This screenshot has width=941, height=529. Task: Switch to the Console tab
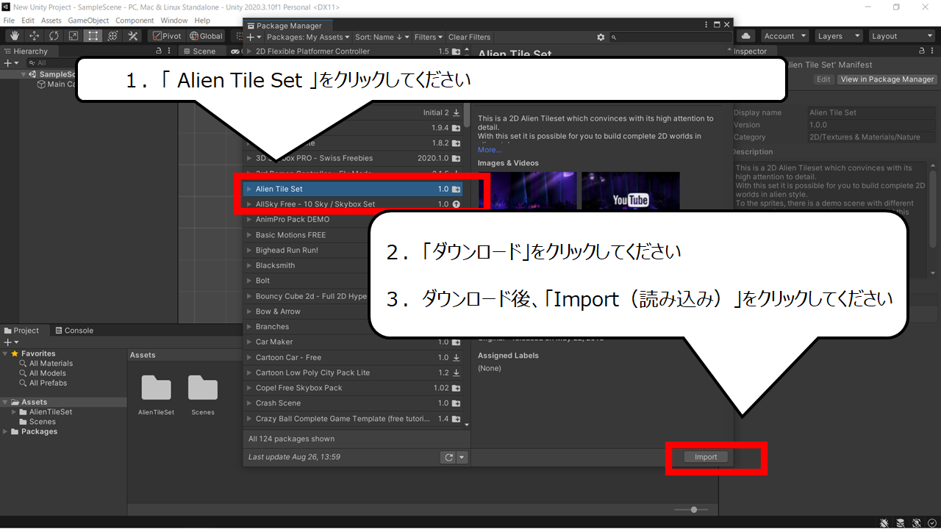click(74, 331)
